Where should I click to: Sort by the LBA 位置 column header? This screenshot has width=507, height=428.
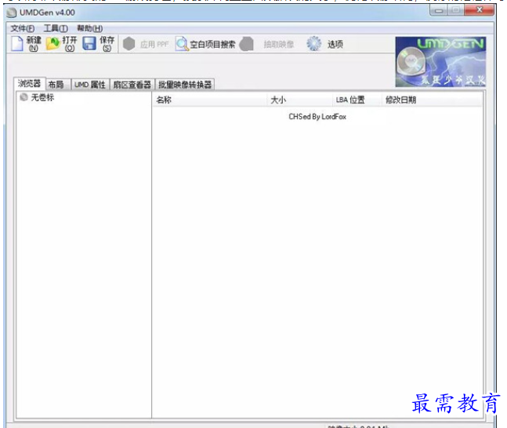click(357, 100)
